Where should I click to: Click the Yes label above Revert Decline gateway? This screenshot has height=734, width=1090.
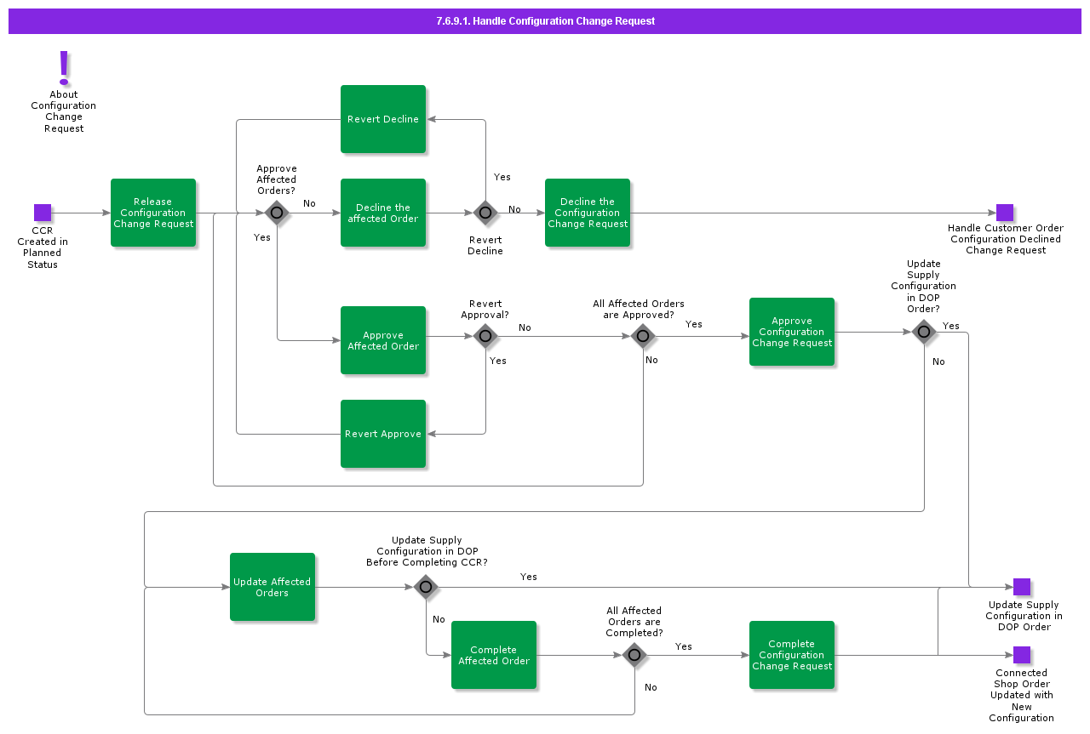pyautogui.click(x=502, y=177)
